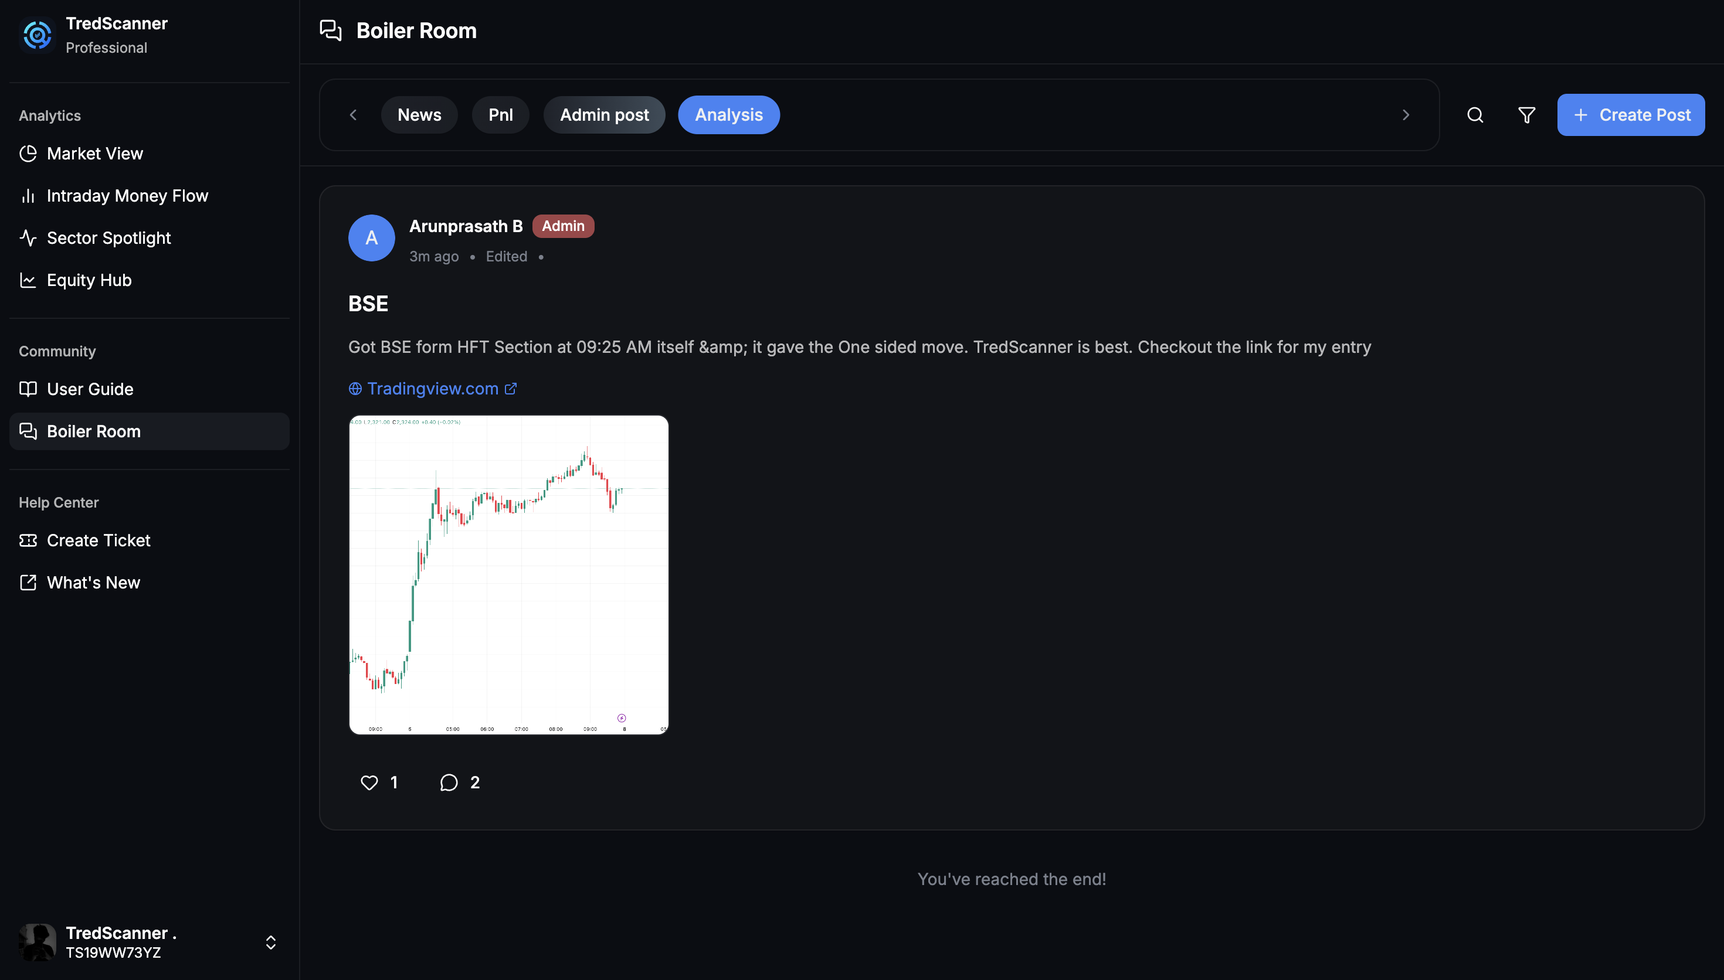Open the post filter funnel icon
The image size is (1724, 980).
1526,115
